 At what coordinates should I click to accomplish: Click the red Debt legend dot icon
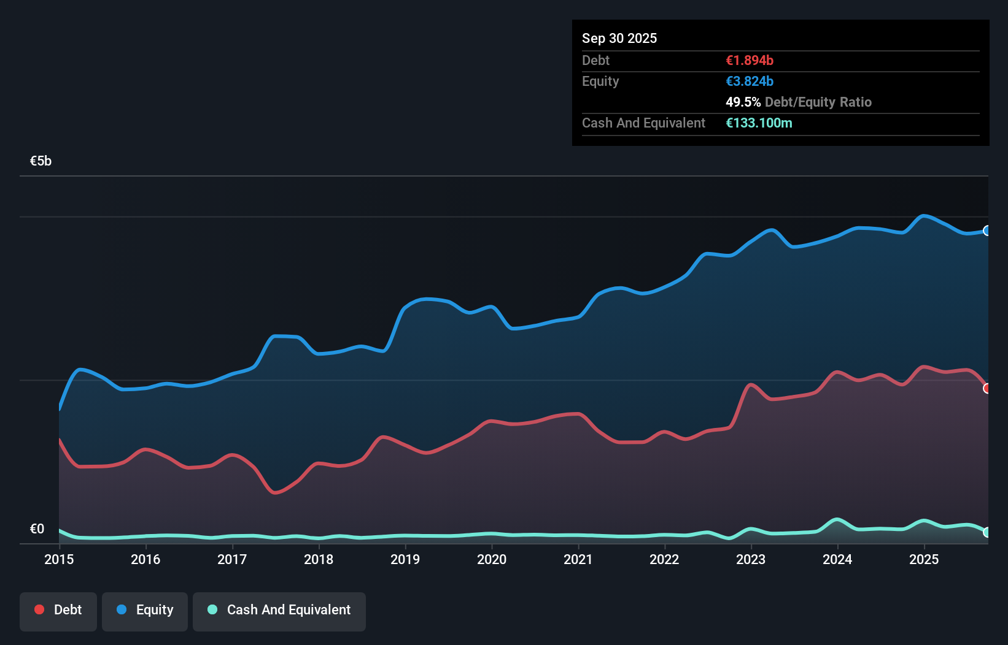(38, 609)
